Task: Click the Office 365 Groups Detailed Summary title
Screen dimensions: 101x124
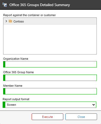Action: pyautogui.click(x=40, y=5)
